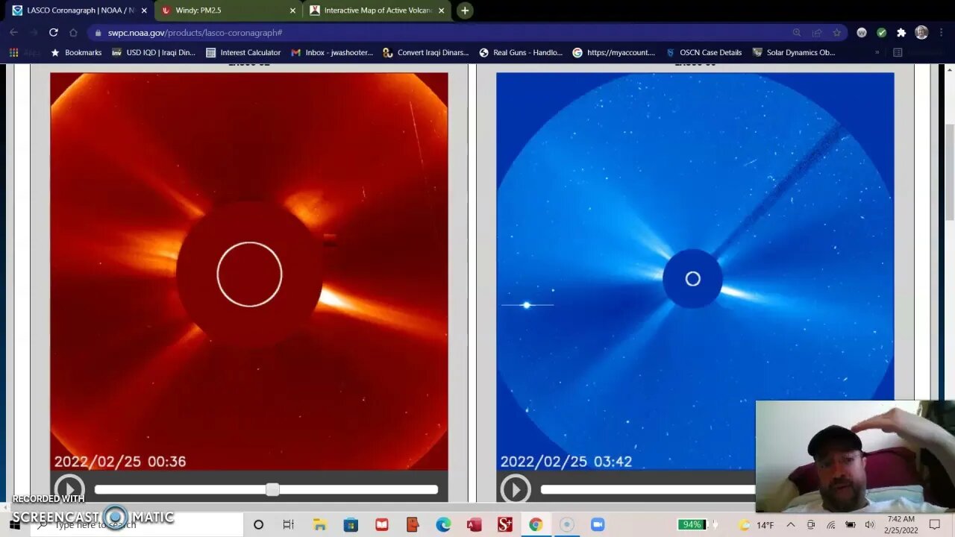The image size is (955, 537).
Task: Go to the browser home page
Action: (x=73, y=33)
